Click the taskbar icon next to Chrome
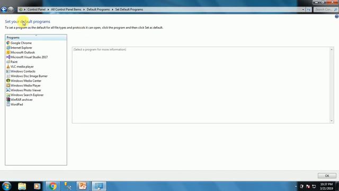The width and height of the screenshot is (339, 191). [x=68, y=186]
